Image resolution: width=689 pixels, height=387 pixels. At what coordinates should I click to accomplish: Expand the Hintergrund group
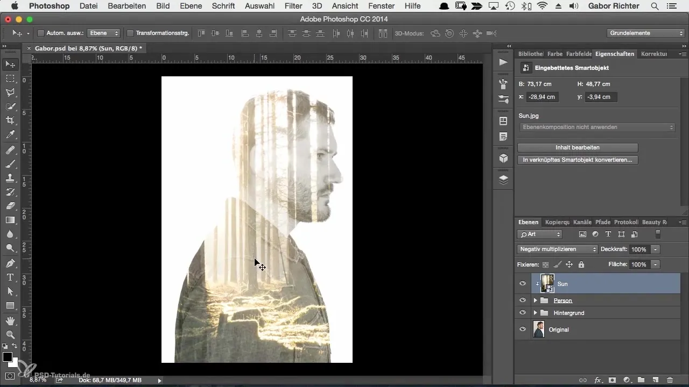535,313
